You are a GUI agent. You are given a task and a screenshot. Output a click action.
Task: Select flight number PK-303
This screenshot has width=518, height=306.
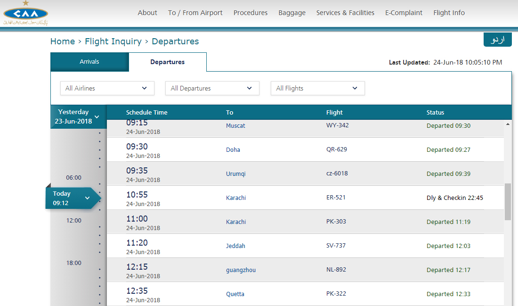coord(336,222)
